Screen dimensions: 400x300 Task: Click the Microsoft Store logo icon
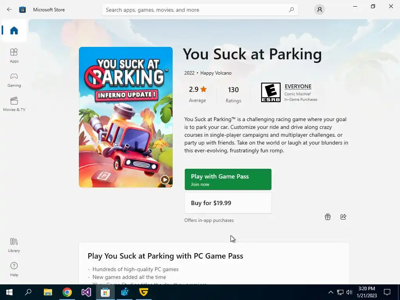click(x=22, y=10)
